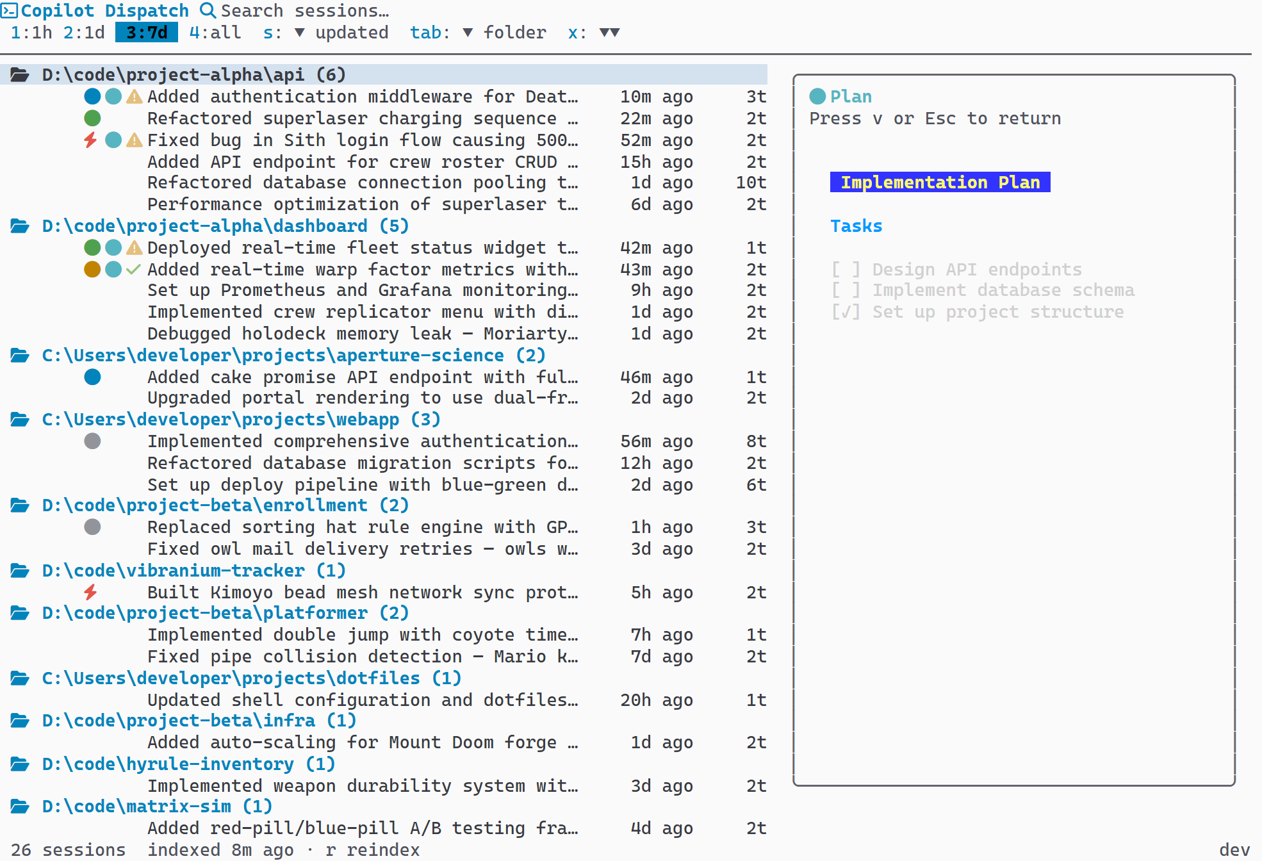
Task: Click warning icon on Sith login flow session
Action: tap(135, 140)
